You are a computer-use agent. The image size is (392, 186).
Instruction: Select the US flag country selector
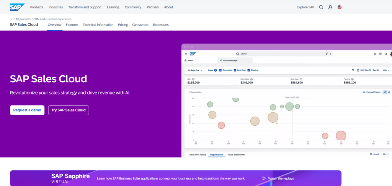coord(340,7)
